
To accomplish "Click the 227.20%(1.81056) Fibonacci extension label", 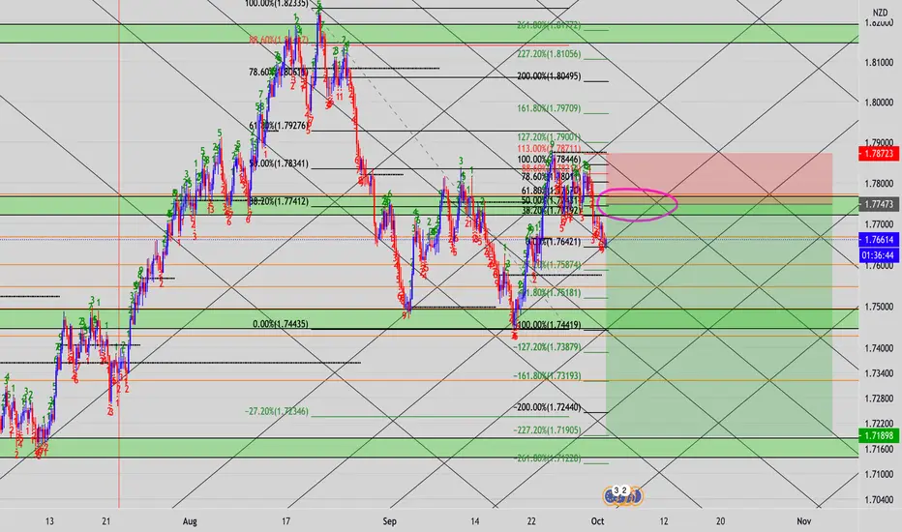I will tap(549, 54).
